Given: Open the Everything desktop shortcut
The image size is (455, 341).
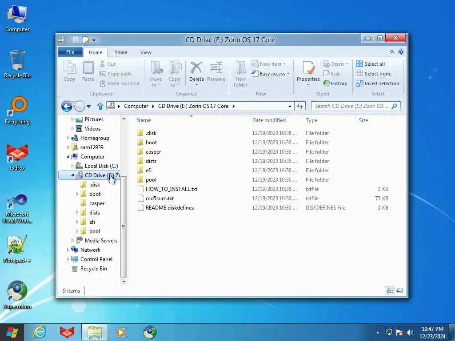Looking at the screenshot, I should click(17, 111).
